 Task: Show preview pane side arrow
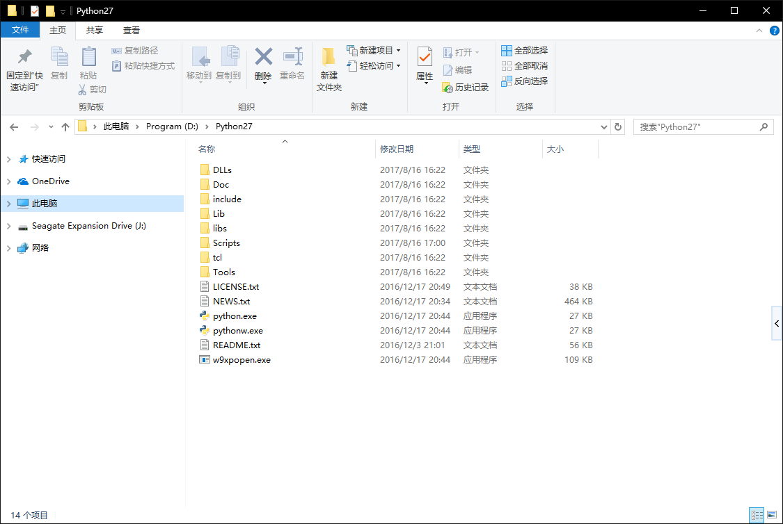point(777,324)
